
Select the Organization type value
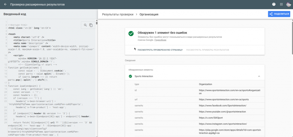pos(205,84)
